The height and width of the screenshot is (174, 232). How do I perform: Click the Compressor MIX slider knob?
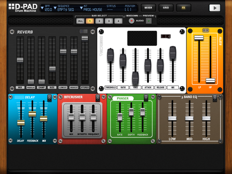[x=173, y=53]
